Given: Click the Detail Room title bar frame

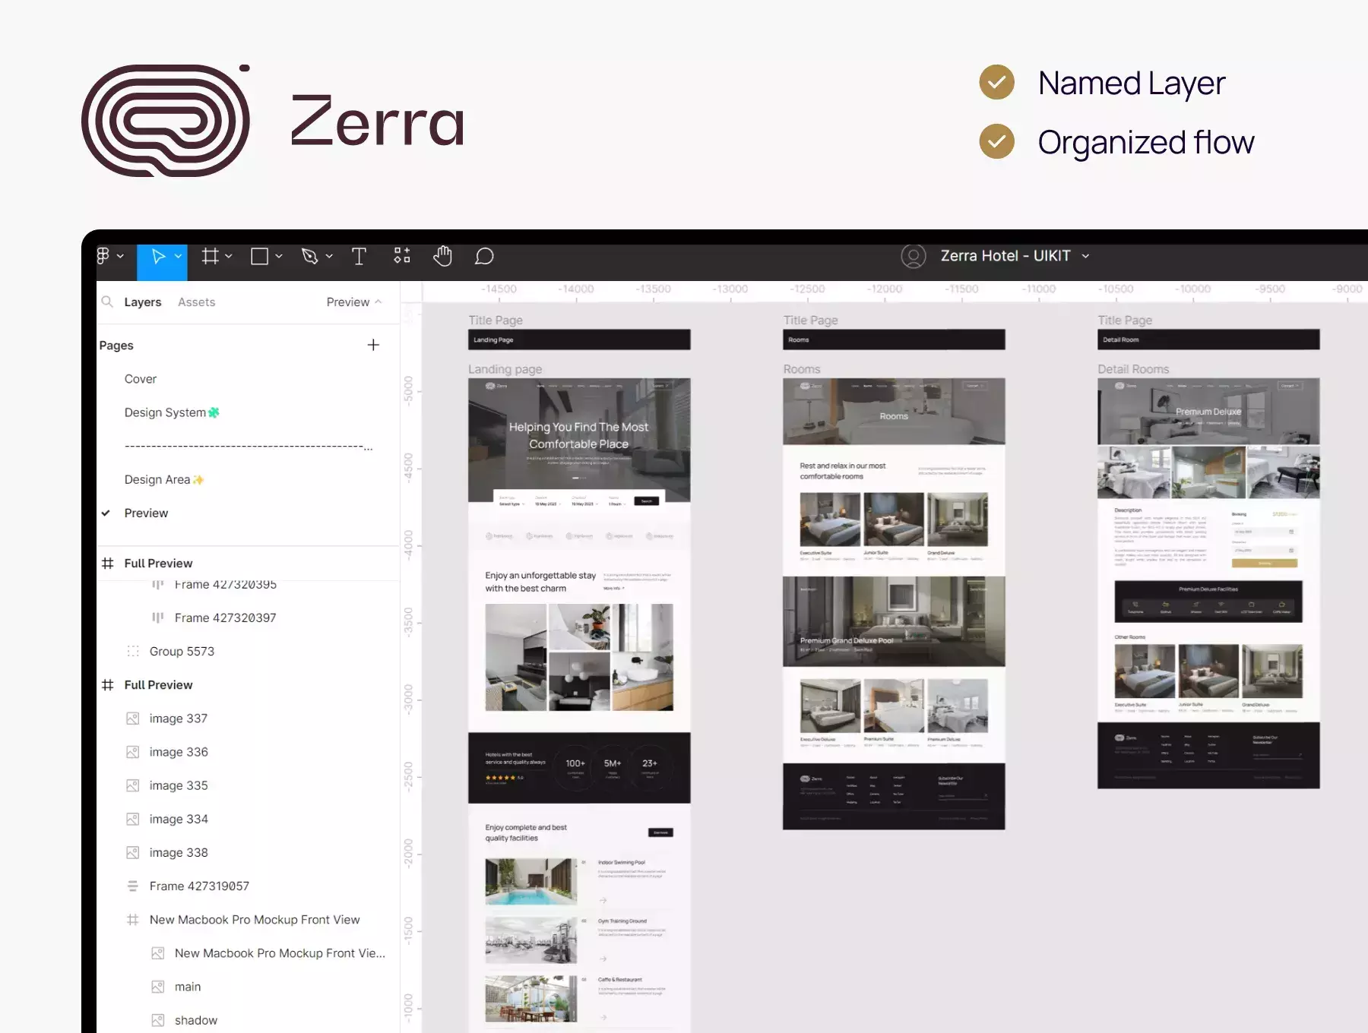Looking at the screenshot, I should pos(1208,340).
